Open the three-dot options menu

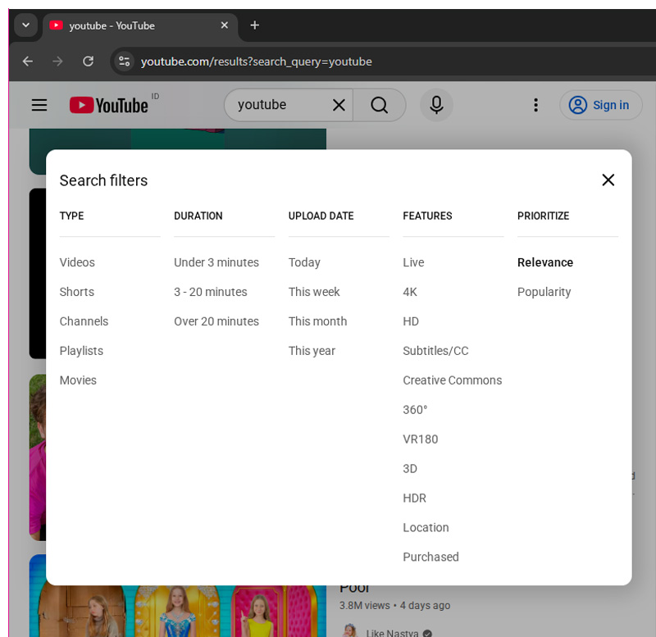[535, 105]
